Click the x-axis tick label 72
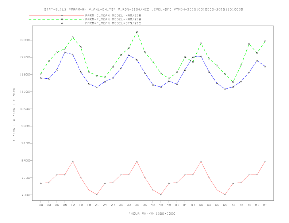Viewport: 289px width, 223px height. [233, 205]
